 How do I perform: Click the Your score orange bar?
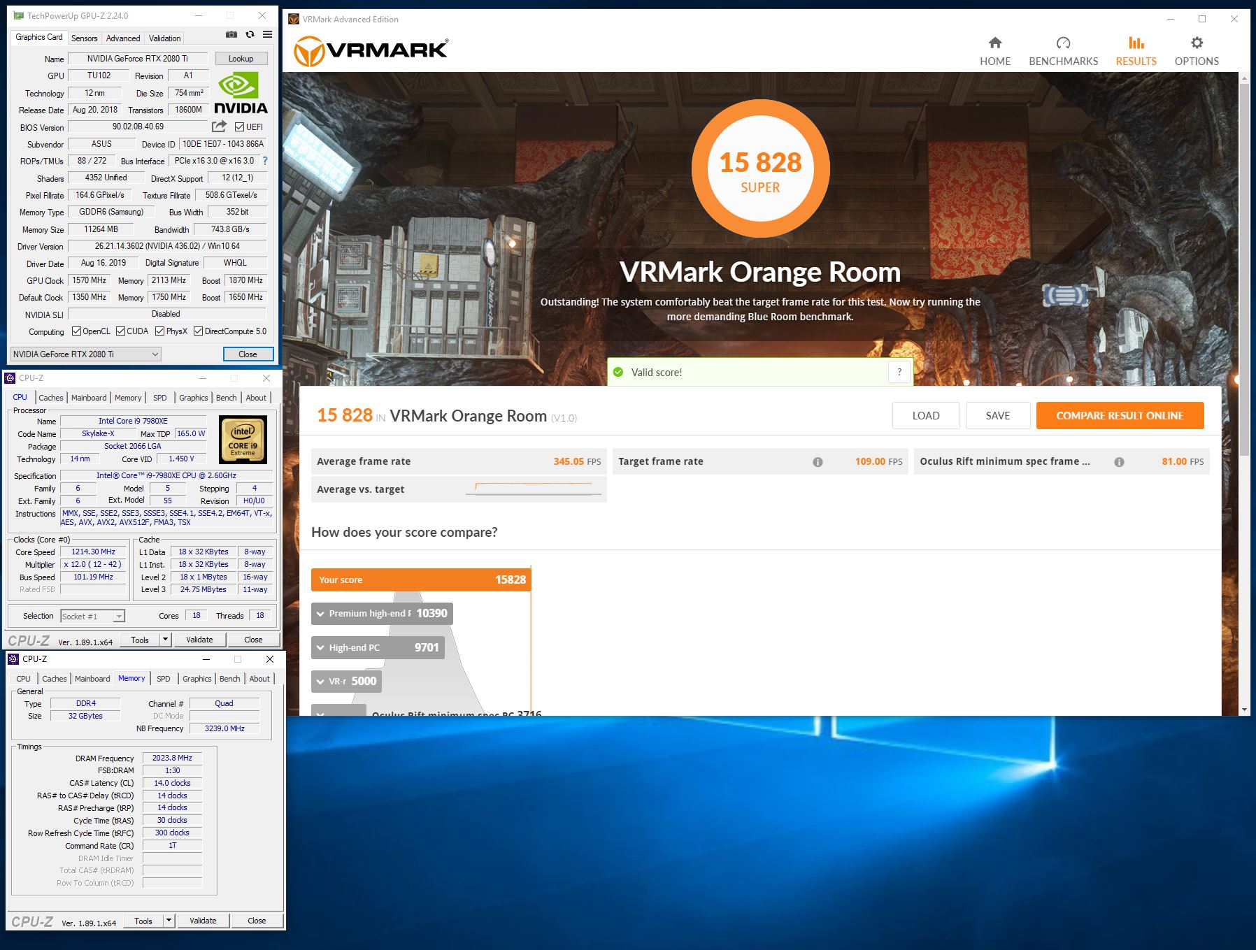pos(420,580)
